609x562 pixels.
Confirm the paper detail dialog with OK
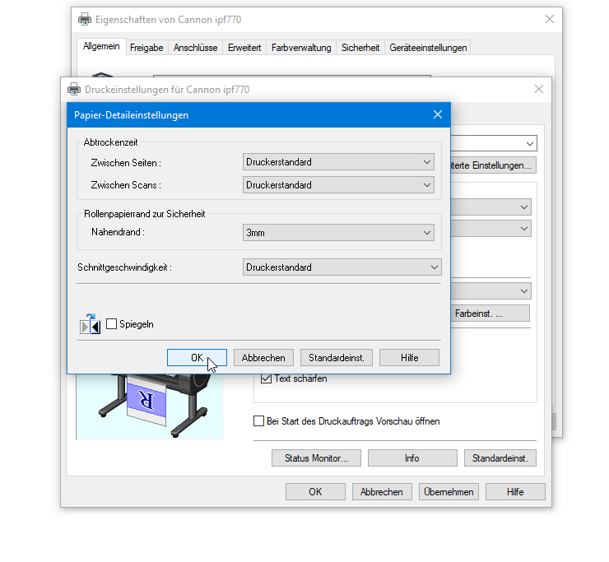(197, 358)
